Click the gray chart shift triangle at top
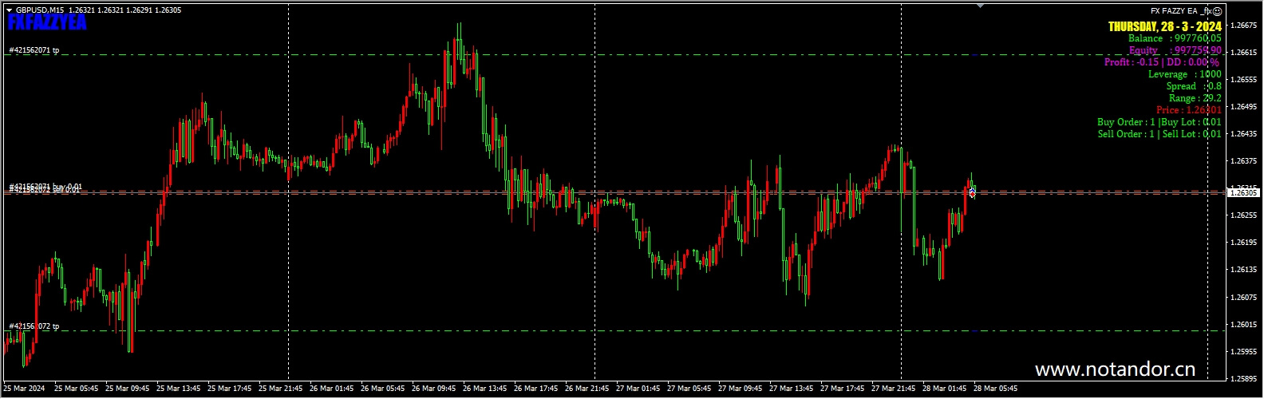Screen dimensions: 1264x399 980,6
